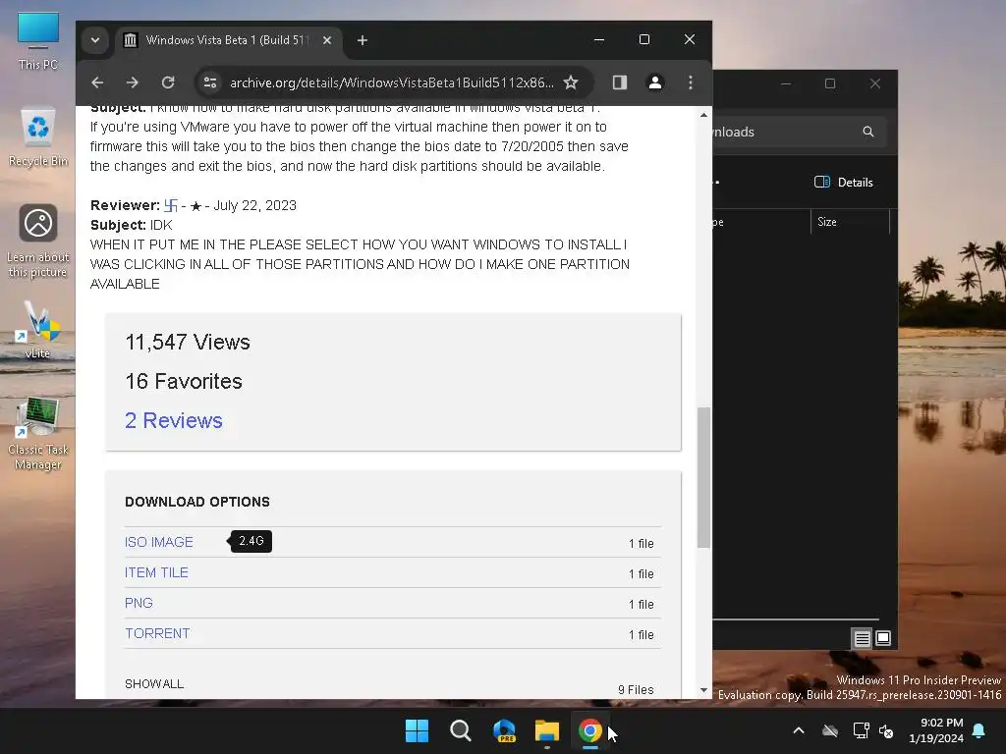Open the PNG download option

coord(139,604)
